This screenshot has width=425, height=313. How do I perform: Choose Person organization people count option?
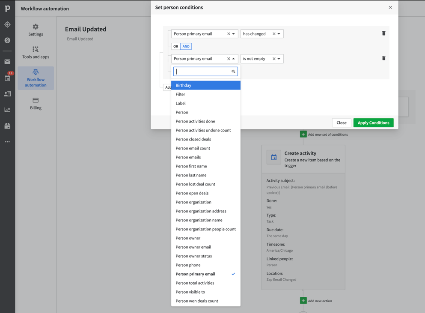[206, 229]
